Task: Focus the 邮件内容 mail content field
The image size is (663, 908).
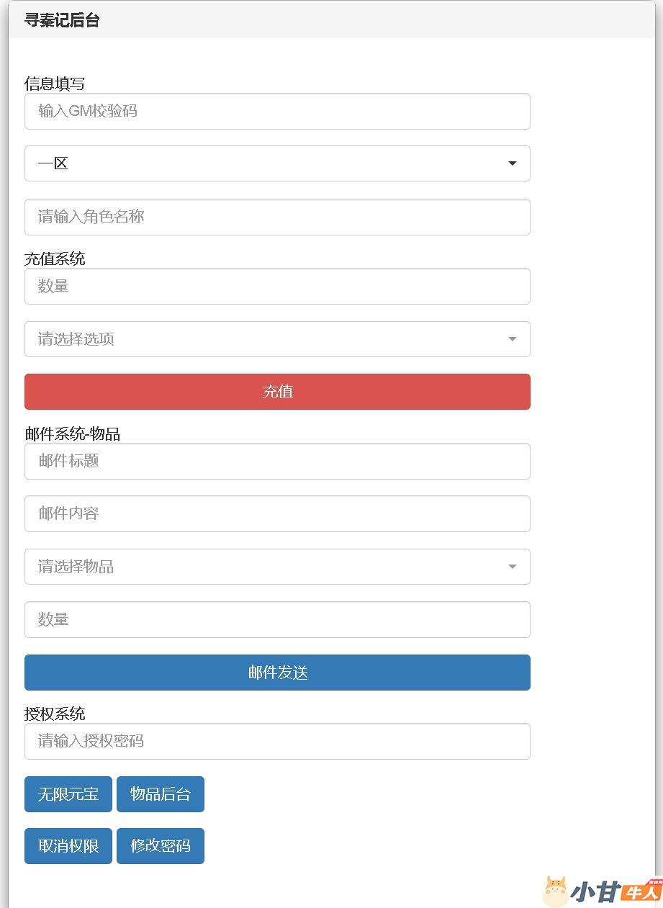Action: point(277,513)
